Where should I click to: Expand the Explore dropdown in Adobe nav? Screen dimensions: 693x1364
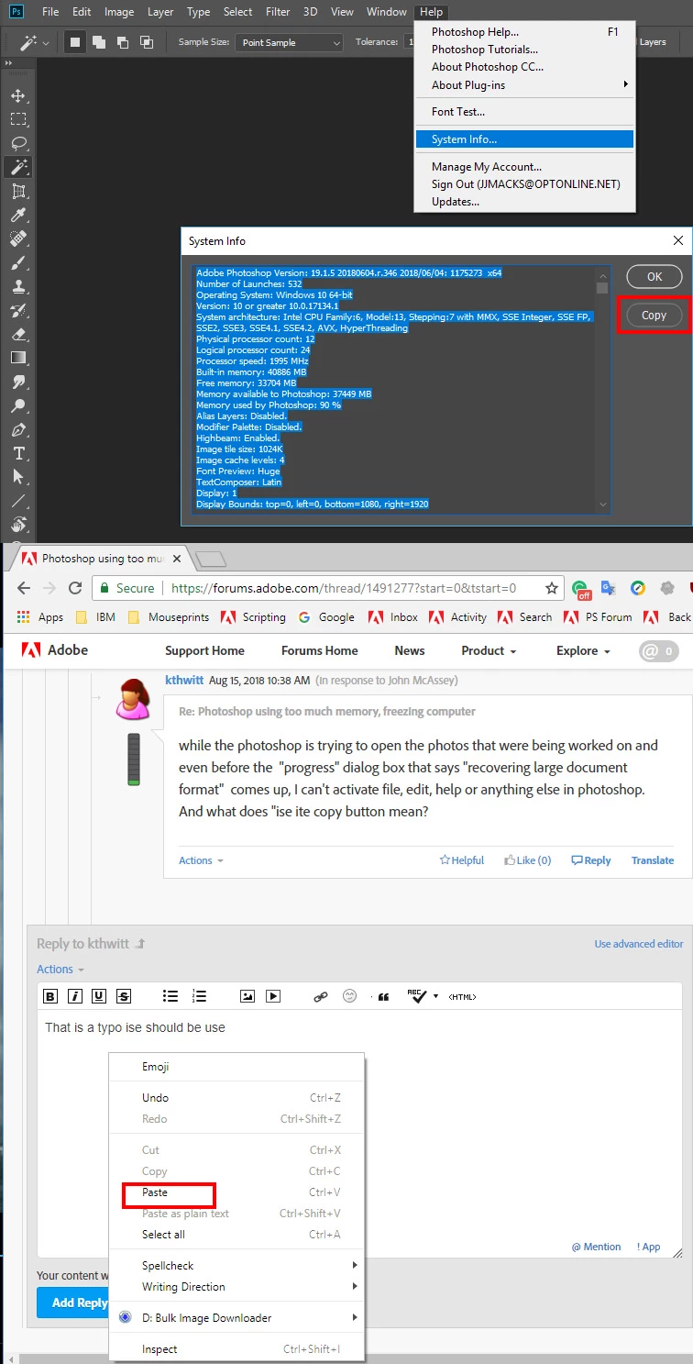tap(583, 650)
